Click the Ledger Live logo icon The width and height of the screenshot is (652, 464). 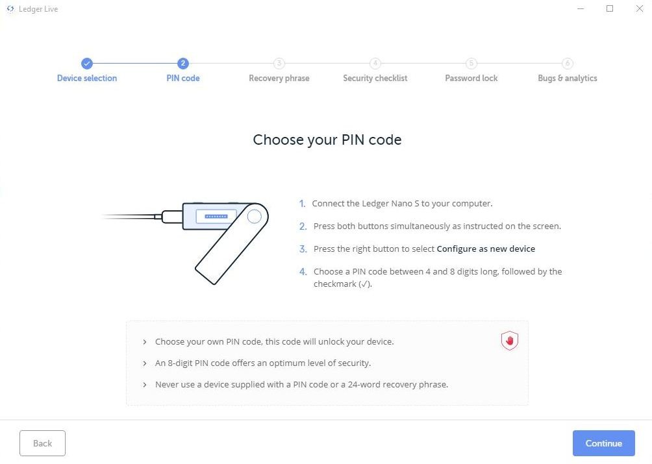[10, 9]
